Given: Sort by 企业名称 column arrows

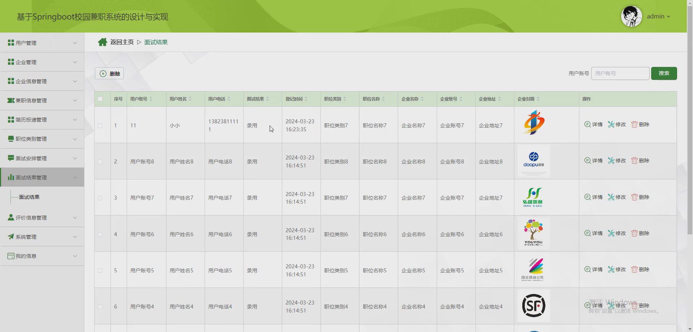Looking at the screenshot, I should pyautogui.click(x=422, y=99).
